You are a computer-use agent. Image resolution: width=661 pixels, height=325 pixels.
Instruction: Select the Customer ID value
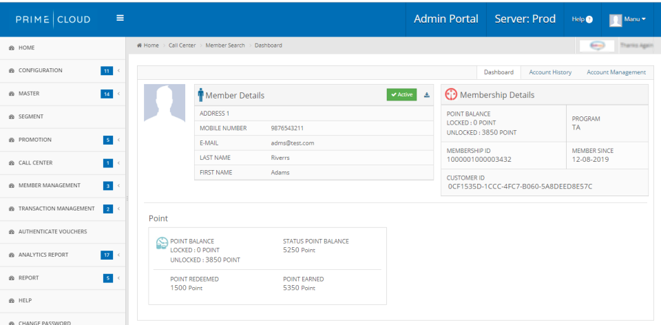click(x=521, y=186)
